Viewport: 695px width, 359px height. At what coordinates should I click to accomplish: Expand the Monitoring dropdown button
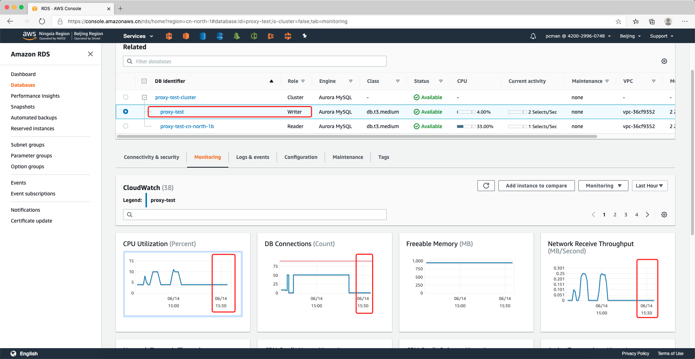[603, 186]
